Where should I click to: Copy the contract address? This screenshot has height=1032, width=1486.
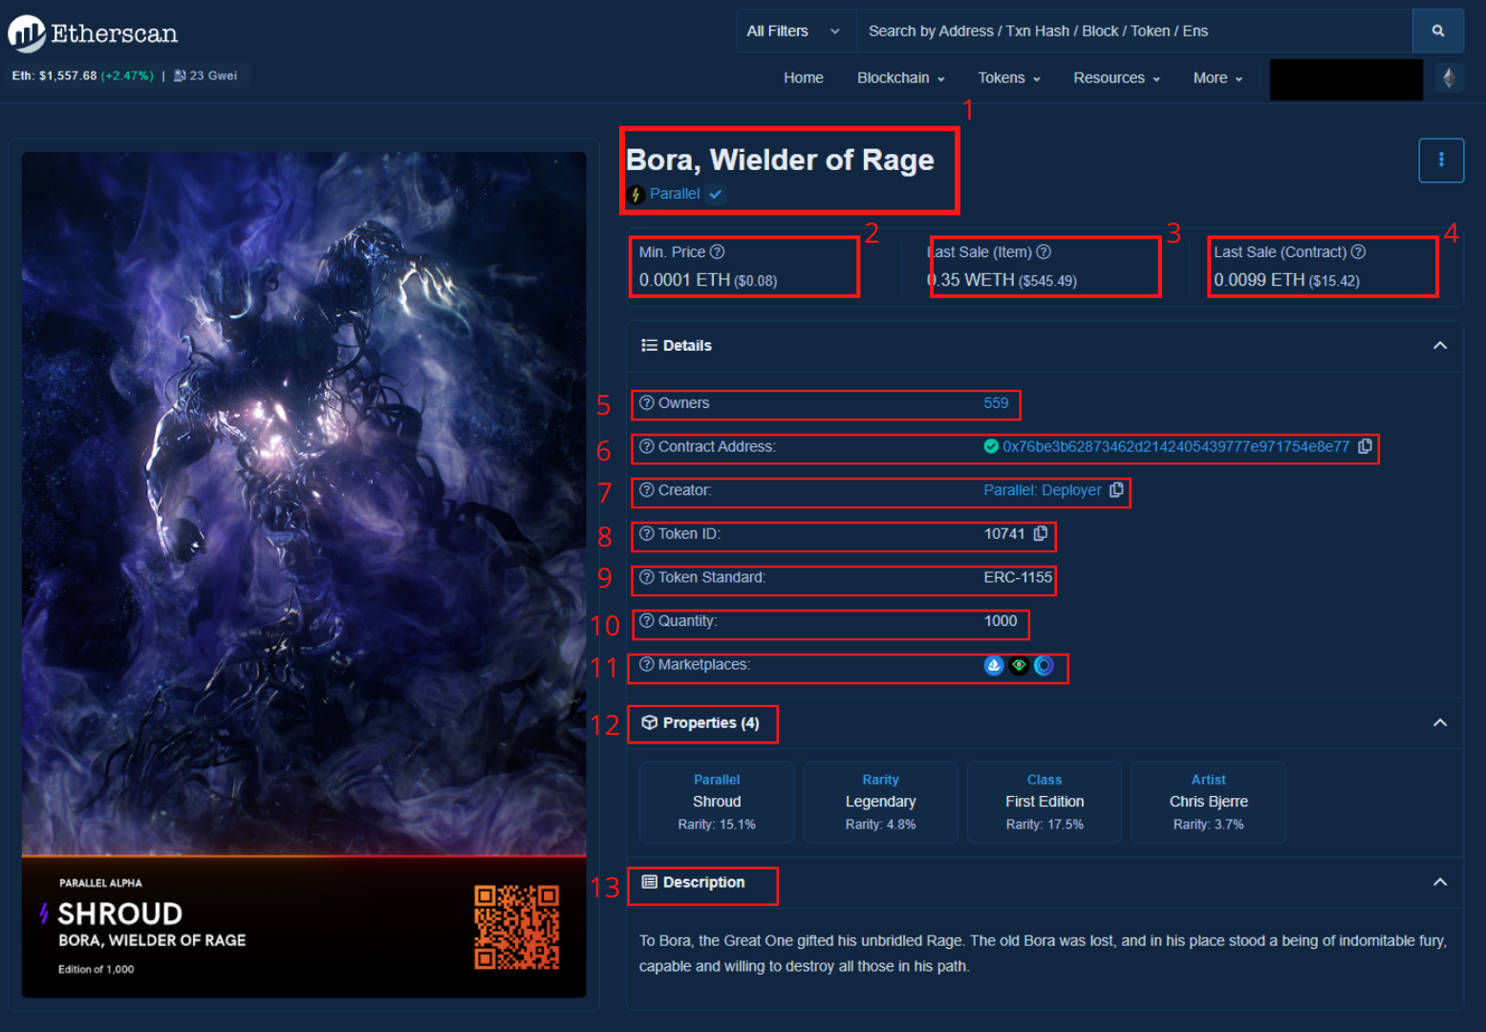click(1365, 446)
